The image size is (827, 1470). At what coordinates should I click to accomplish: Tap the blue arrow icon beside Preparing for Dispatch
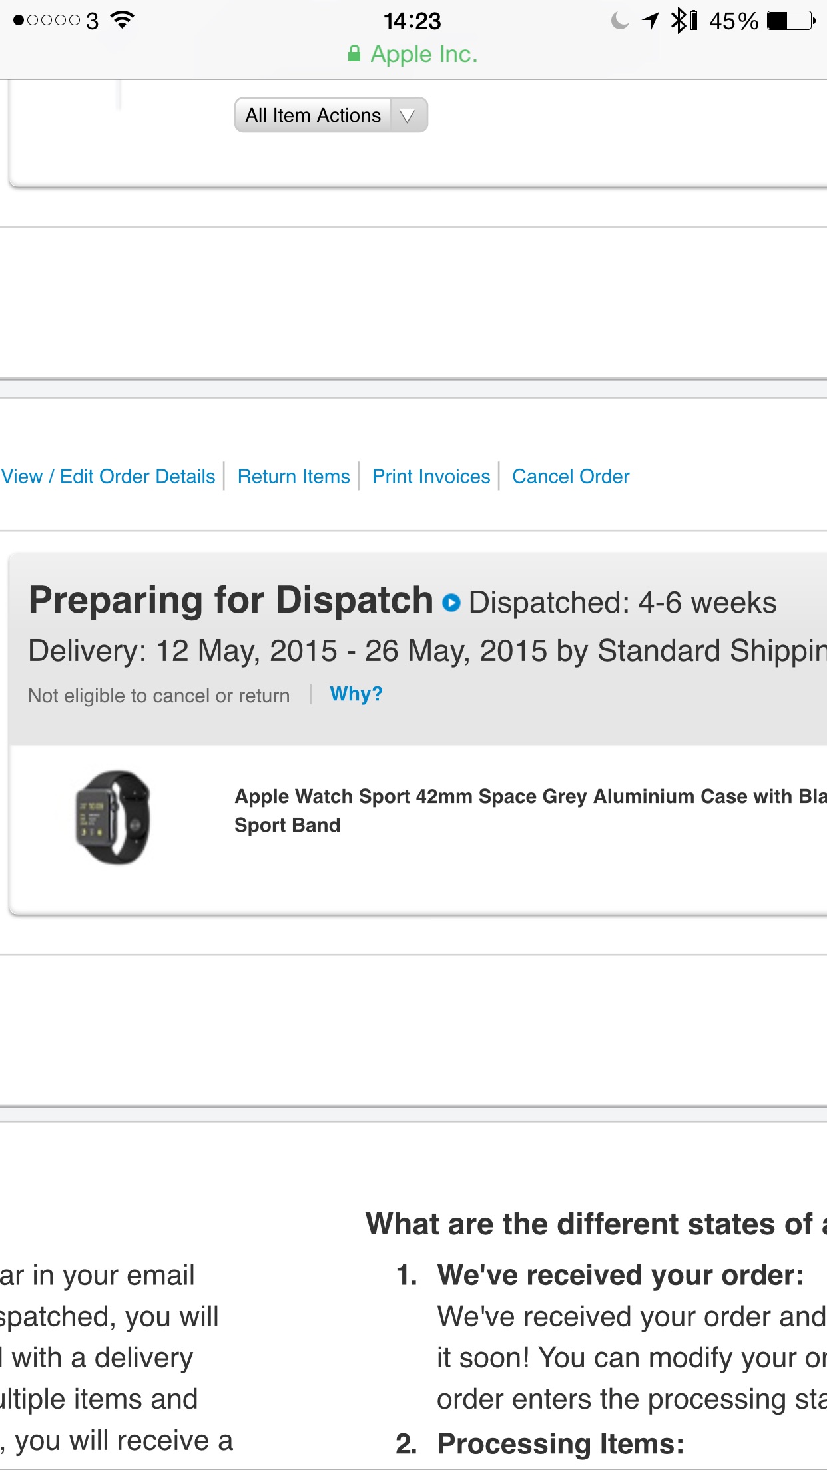pyautogui.click(x=451, y=603)
